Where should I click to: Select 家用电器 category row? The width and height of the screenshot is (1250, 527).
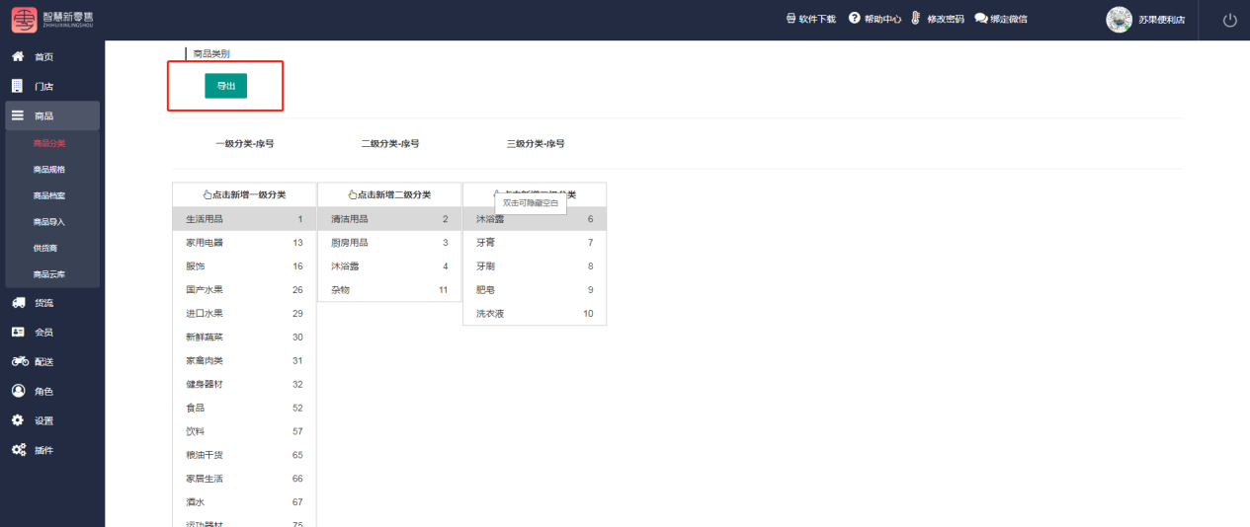point(244,243)
